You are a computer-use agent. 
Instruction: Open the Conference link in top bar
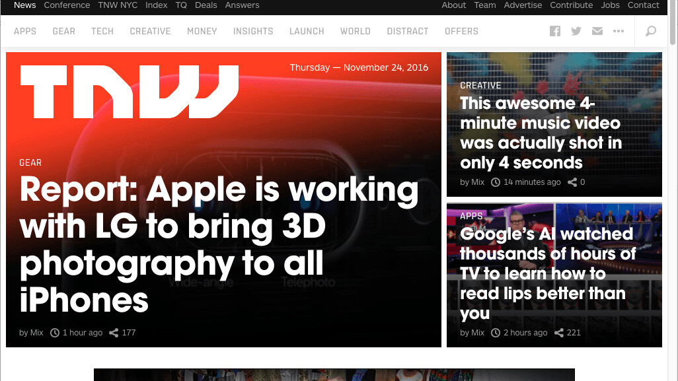pyautogui.click(x=67, y=5)
